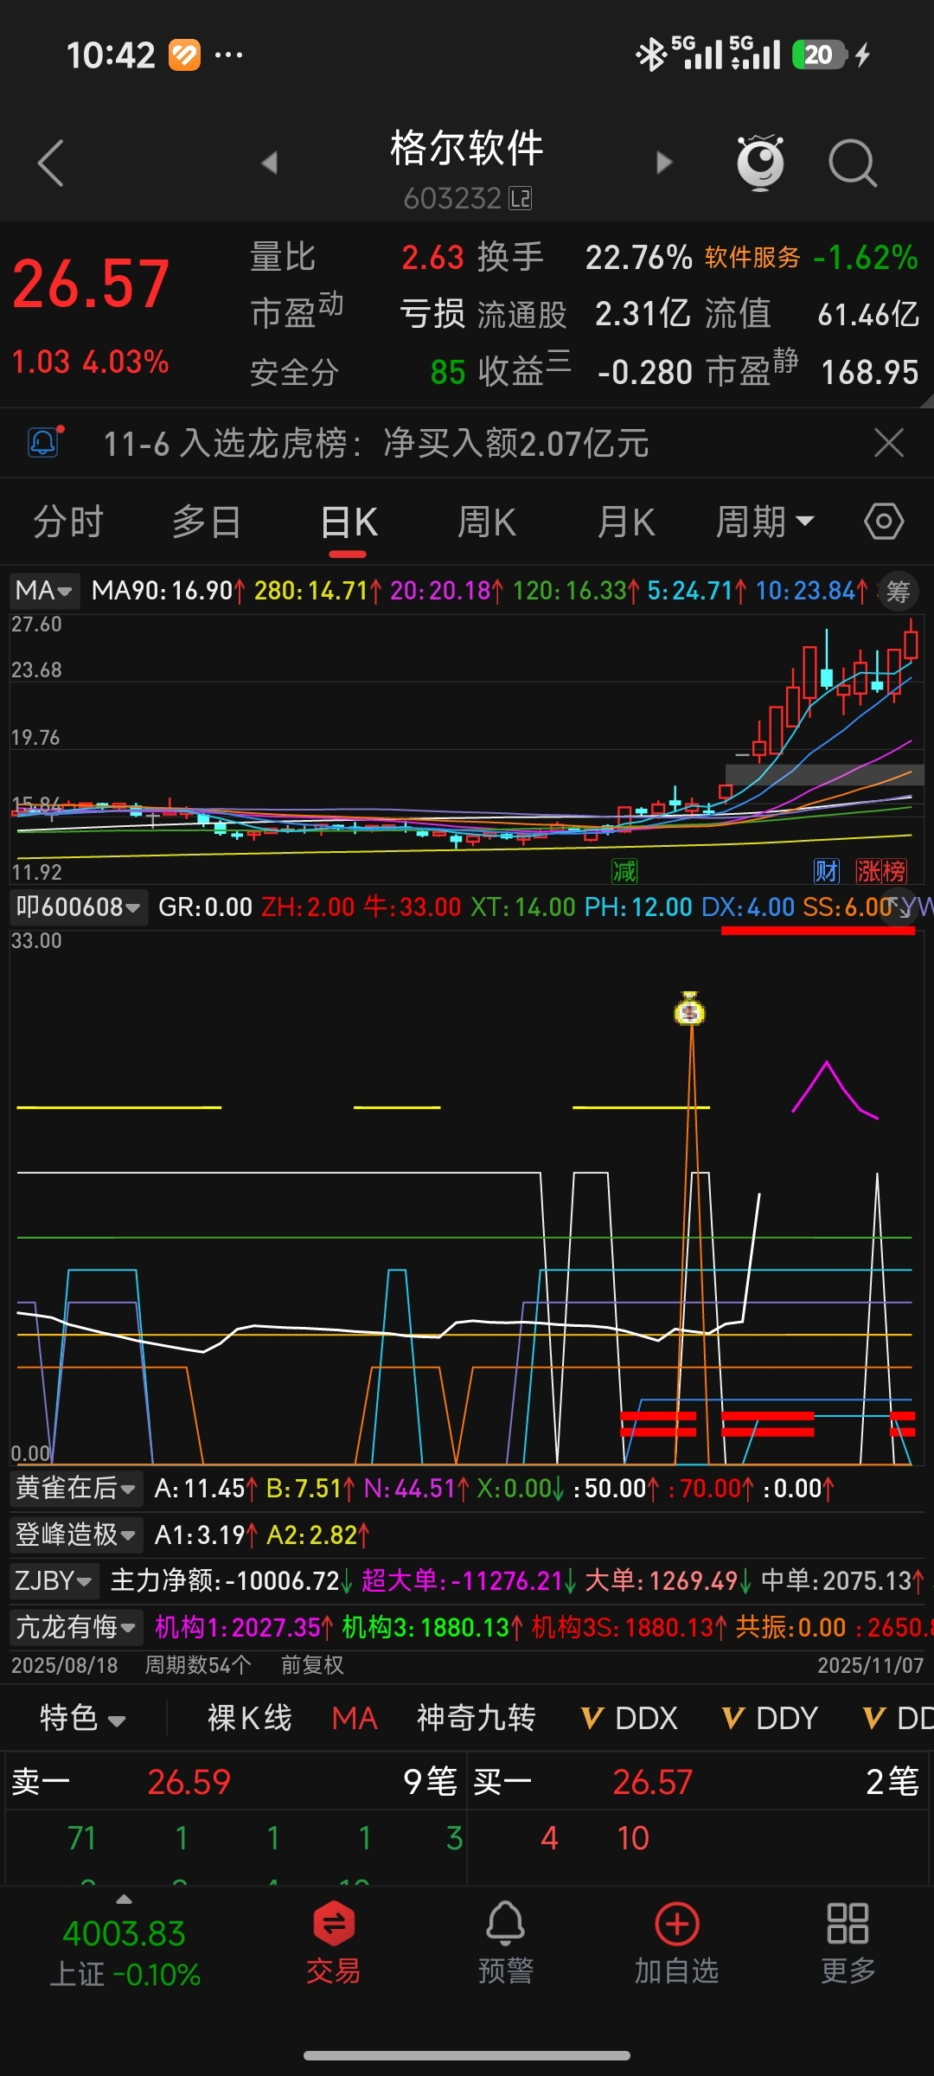Tap 加自选 add to watchlist
The image size is (934, 2076).
[676, 1941]
